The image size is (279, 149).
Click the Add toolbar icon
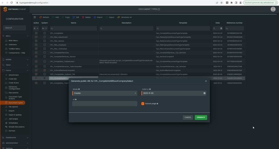pos(53,17)
